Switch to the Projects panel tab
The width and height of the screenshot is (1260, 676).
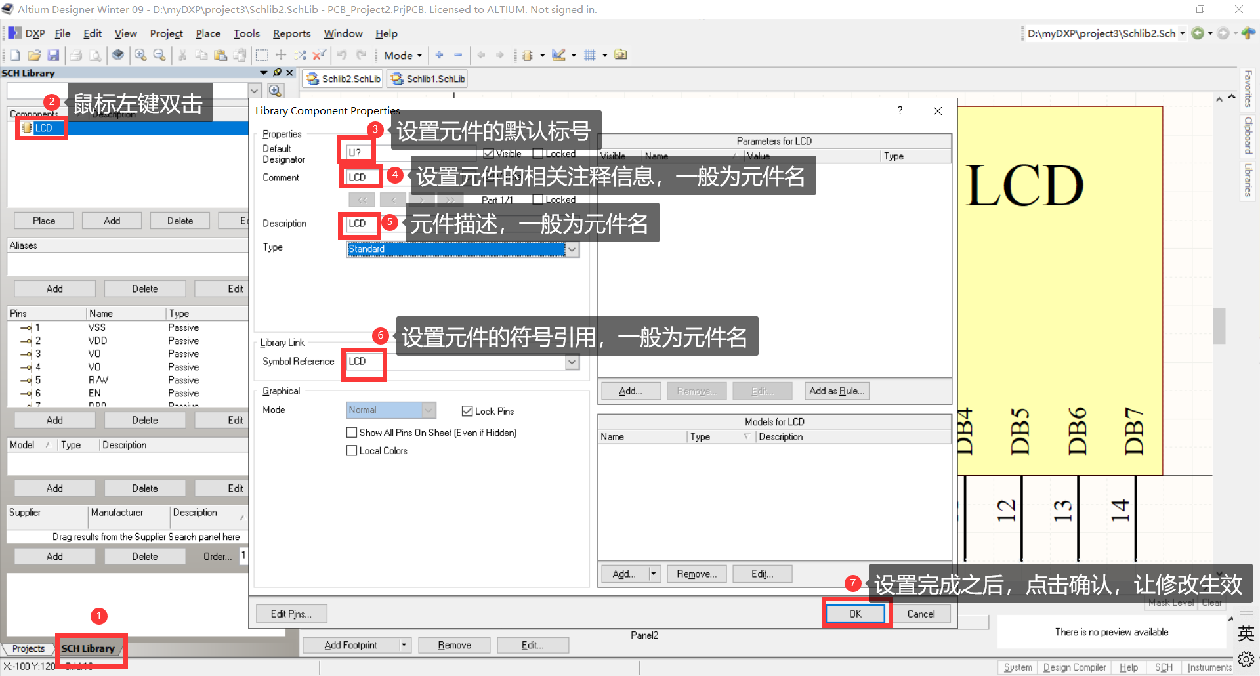pyautogui.click(x=28, y=648)
